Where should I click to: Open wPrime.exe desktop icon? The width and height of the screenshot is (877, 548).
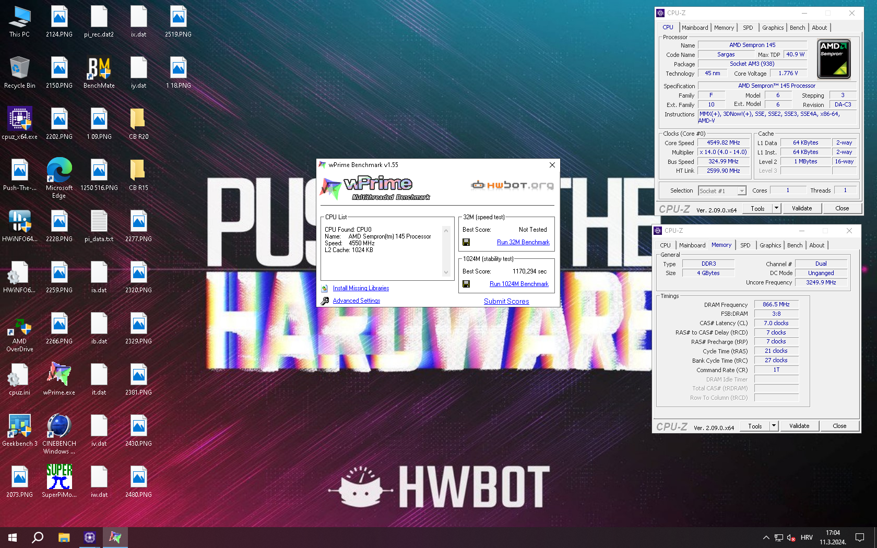point(59,379)
